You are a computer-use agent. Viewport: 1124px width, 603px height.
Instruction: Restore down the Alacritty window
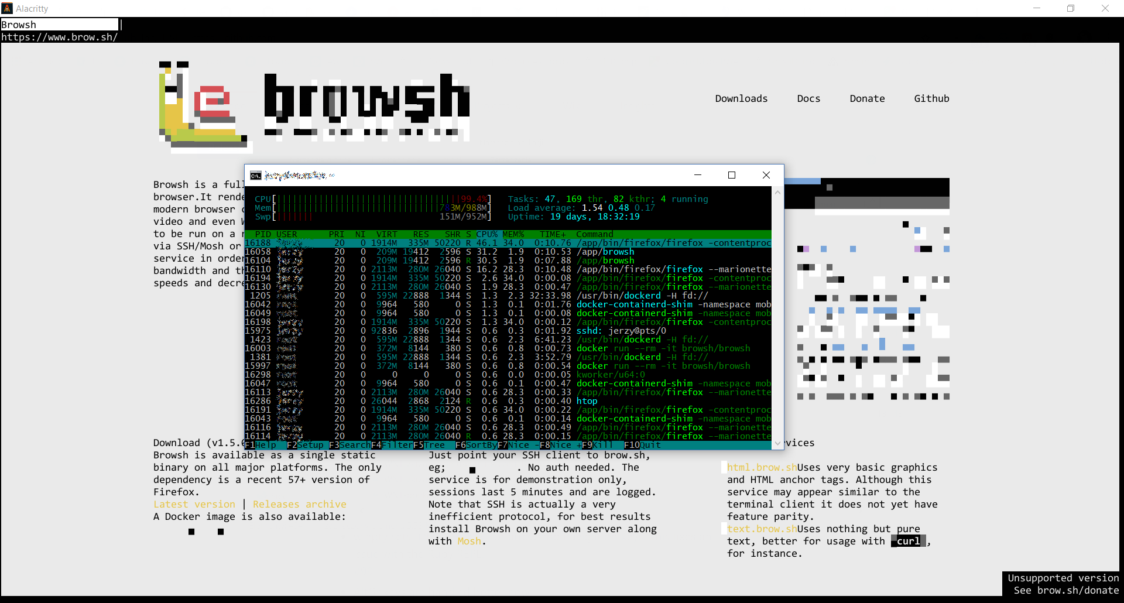click(1071, 8)
